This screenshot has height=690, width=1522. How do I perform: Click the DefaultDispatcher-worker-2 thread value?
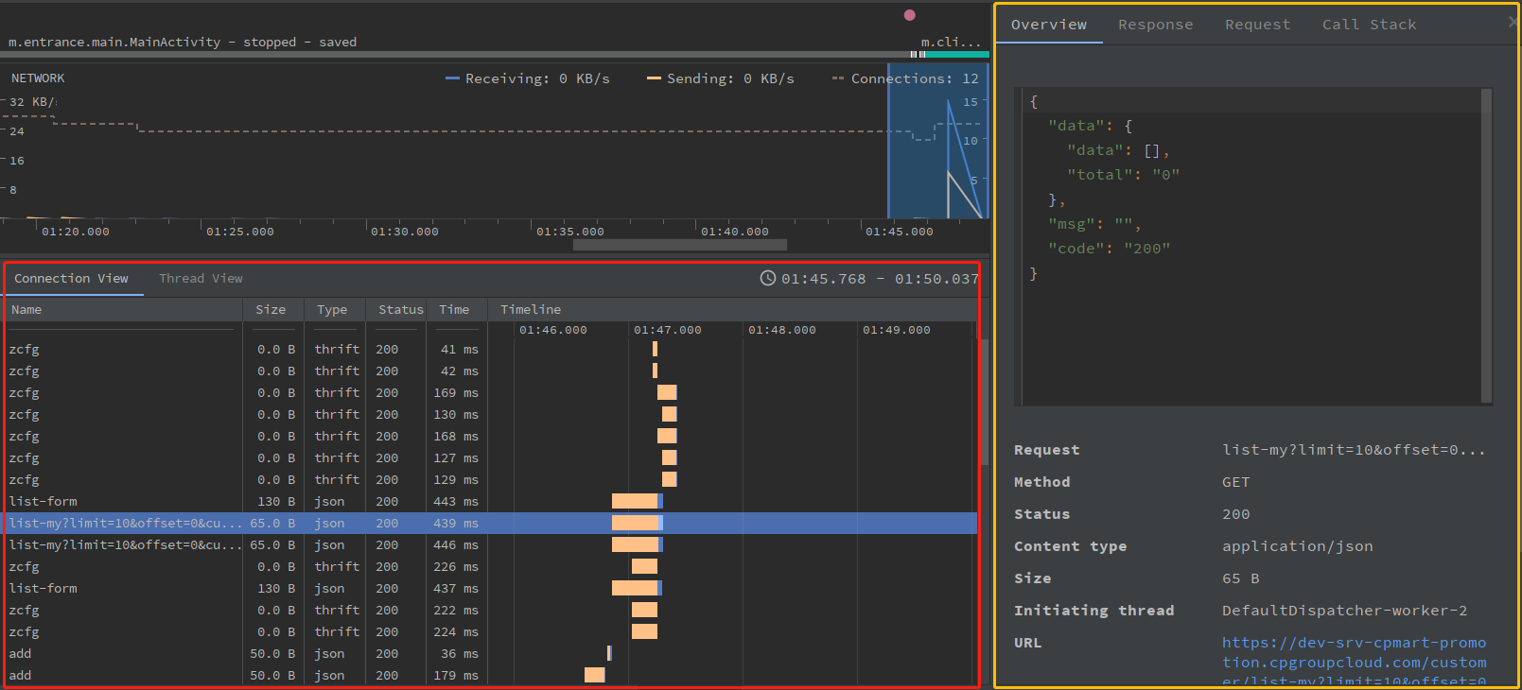(1344, 611)
